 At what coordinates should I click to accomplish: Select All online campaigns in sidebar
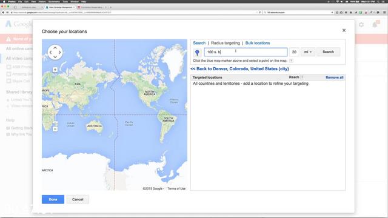click(x=19, y=48)
